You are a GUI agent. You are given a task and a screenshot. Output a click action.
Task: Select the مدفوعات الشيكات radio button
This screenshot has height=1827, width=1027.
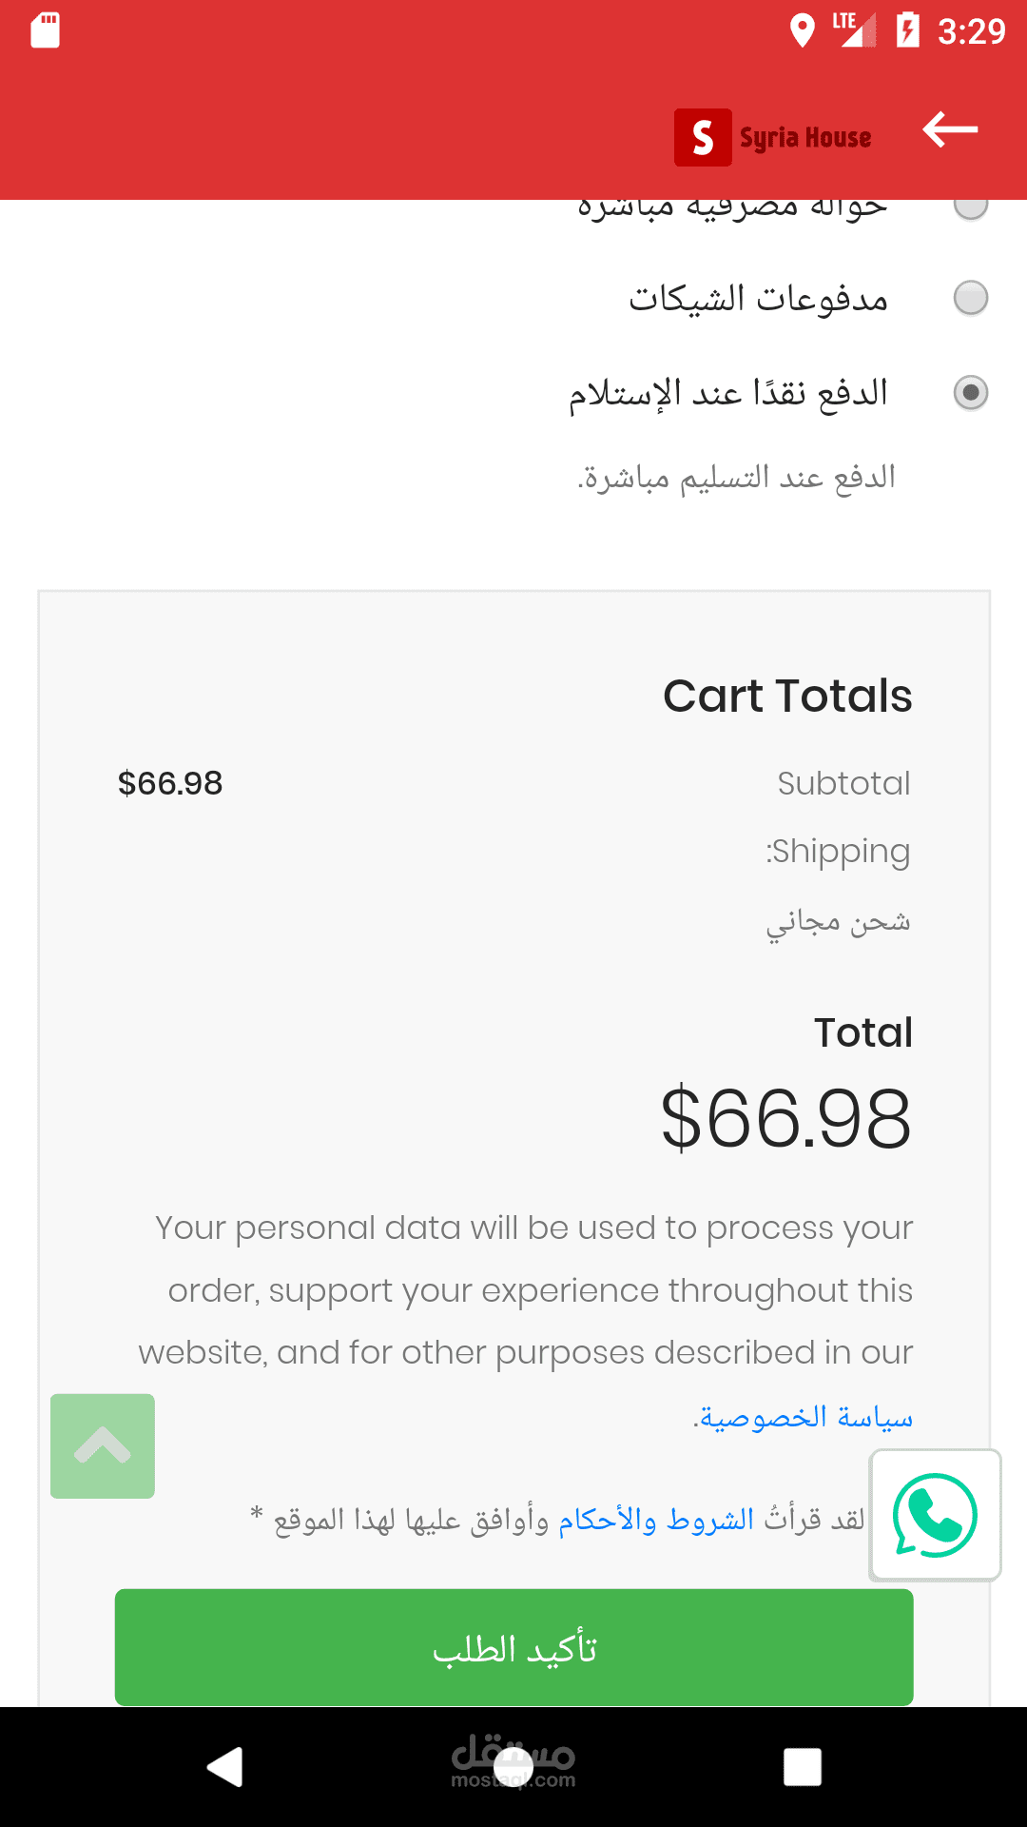pos(971,298)
